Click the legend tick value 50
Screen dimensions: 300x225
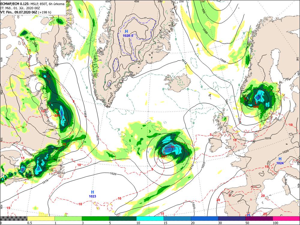(247, 223)
